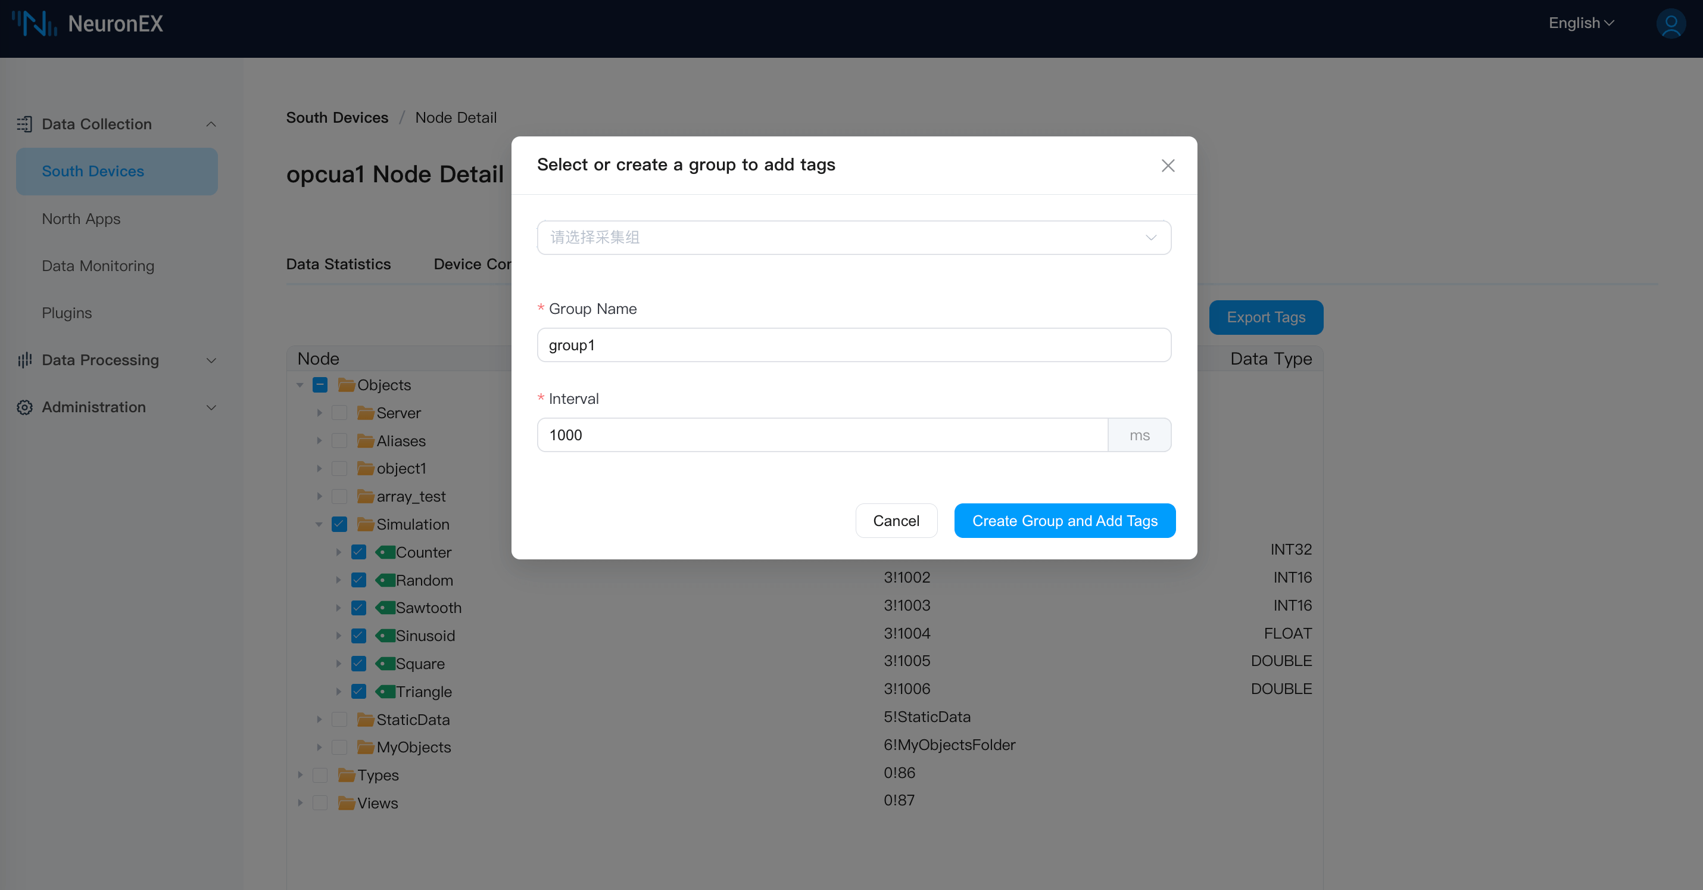The width and height of the screenshot is (1703, 890).
Task: Click the NeuronEX logo icon
Action: (x=35, y=24)
